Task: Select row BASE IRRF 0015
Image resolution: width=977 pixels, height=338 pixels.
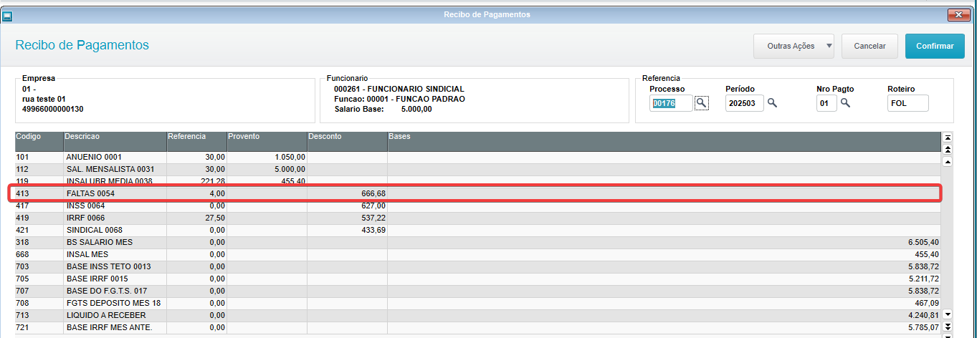Action: point(477,279)
